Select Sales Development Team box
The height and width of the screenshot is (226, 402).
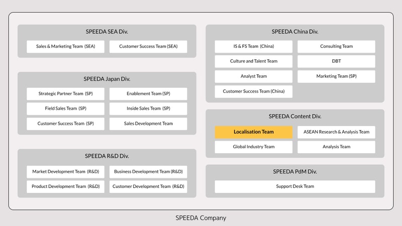[148, 124]
